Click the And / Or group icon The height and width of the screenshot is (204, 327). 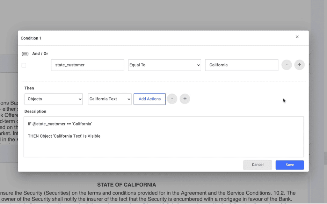pos(25,54)
